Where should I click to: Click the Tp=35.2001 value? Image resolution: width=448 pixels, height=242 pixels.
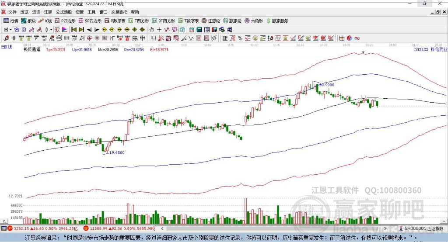tap(56, 49)
